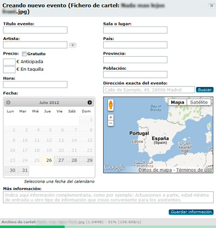Click the Más información text area
The image size is (216, 228).
click(x=109, y=197)
